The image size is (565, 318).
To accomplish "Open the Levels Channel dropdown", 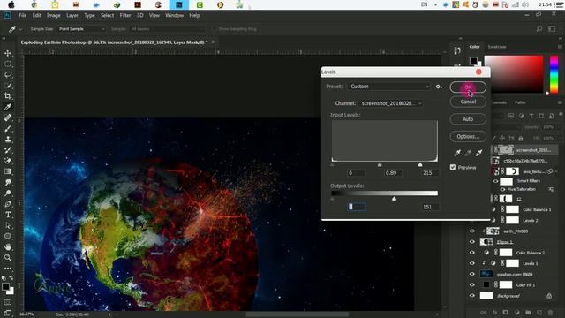I will (391, 103).
